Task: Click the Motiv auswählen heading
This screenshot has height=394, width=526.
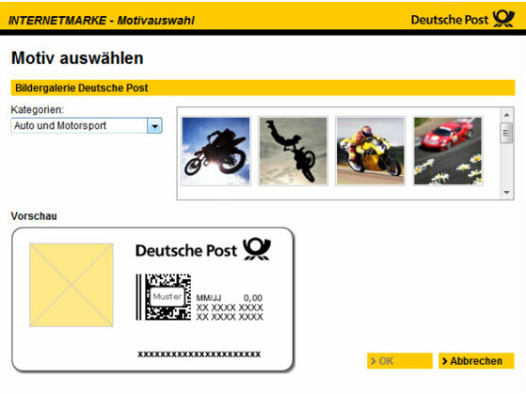Action: [77, 57]
